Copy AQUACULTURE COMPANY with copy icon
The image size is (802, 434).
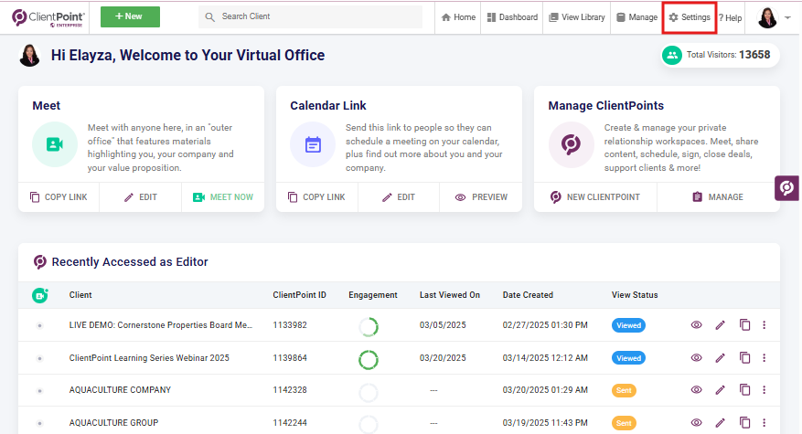744,389
